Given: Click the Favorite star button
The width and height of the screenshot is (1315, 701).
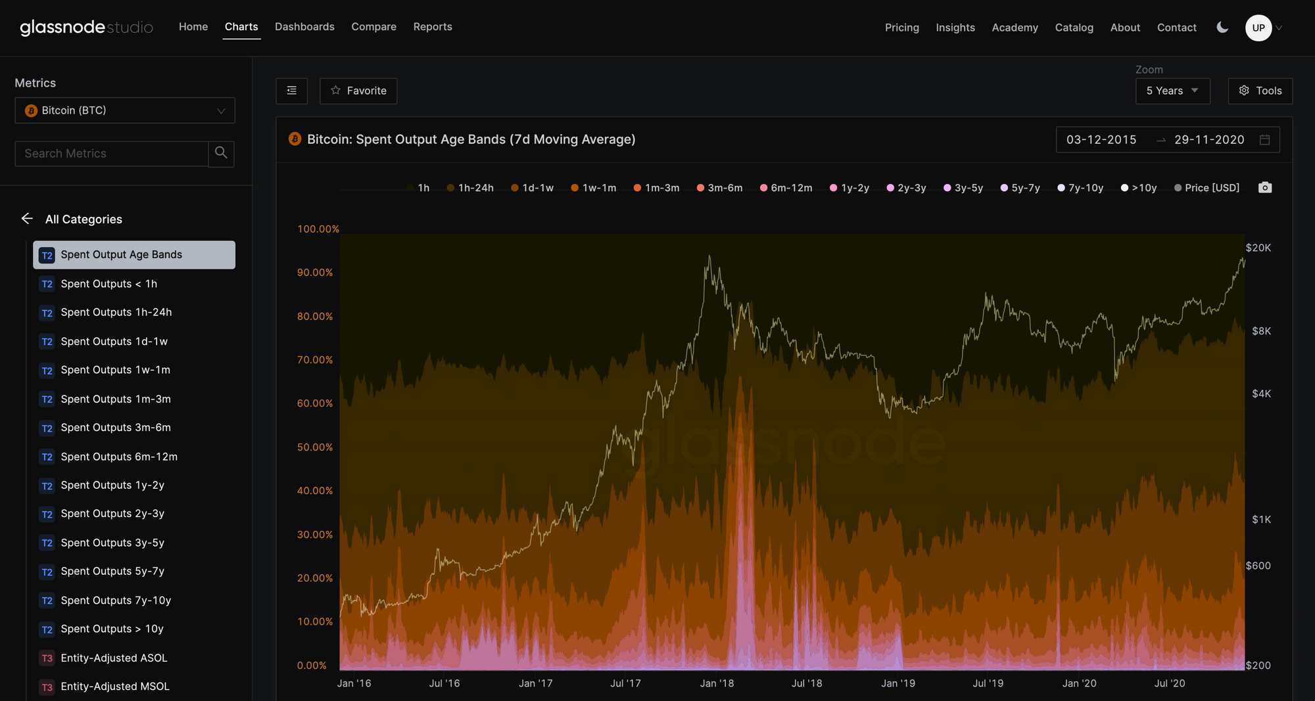Looking at the screenshot, I should point(358,91).
